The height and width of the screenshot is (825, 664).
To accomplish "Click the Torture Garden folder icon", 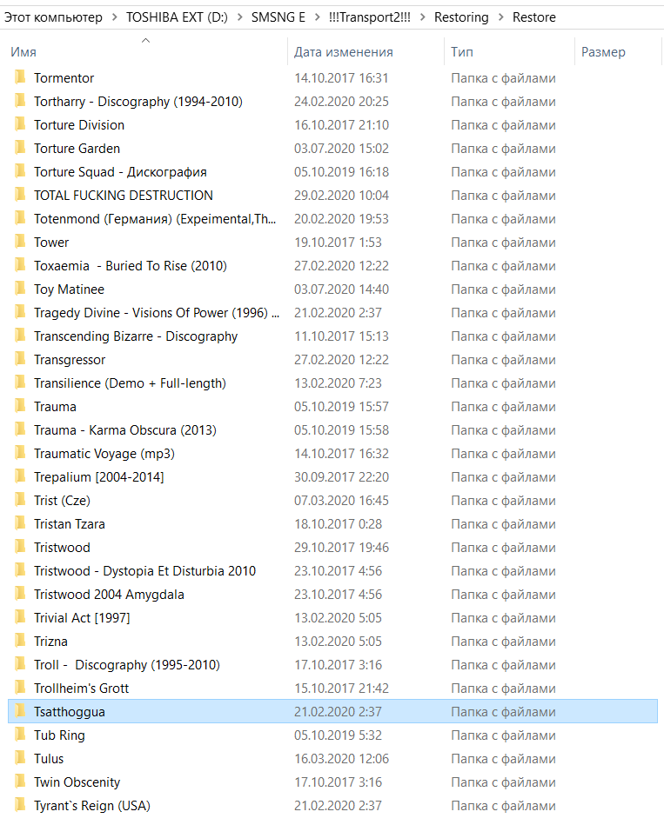I will point(20,148).
